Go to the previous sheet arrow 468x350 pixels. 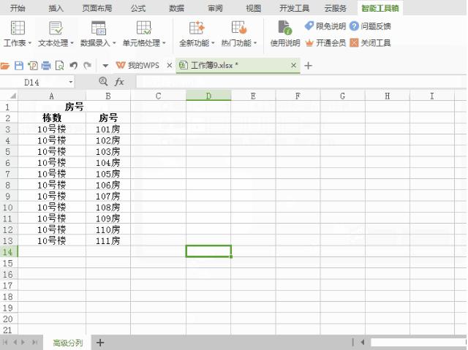point(15,342)
